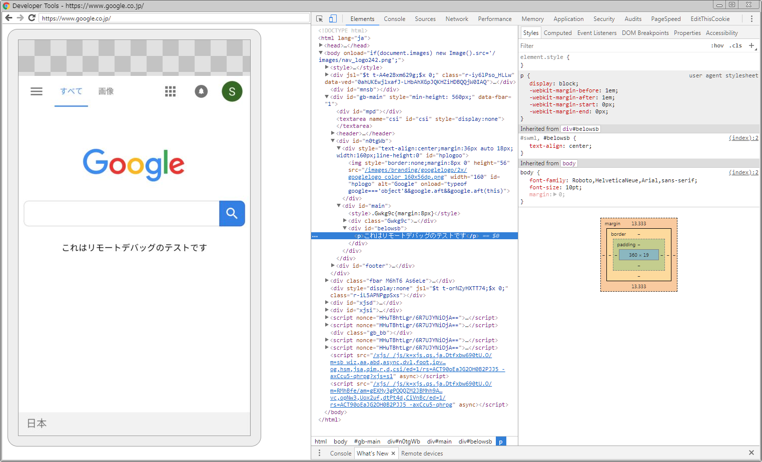Open the (index):2 link for body rule
This screenshot has width=762, height=462.
click(x=743, y=172)
